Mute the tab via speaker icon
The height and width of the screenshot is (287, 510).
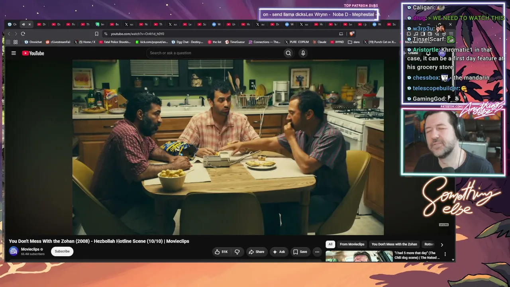pyautogui.click(x=23, y=24)
